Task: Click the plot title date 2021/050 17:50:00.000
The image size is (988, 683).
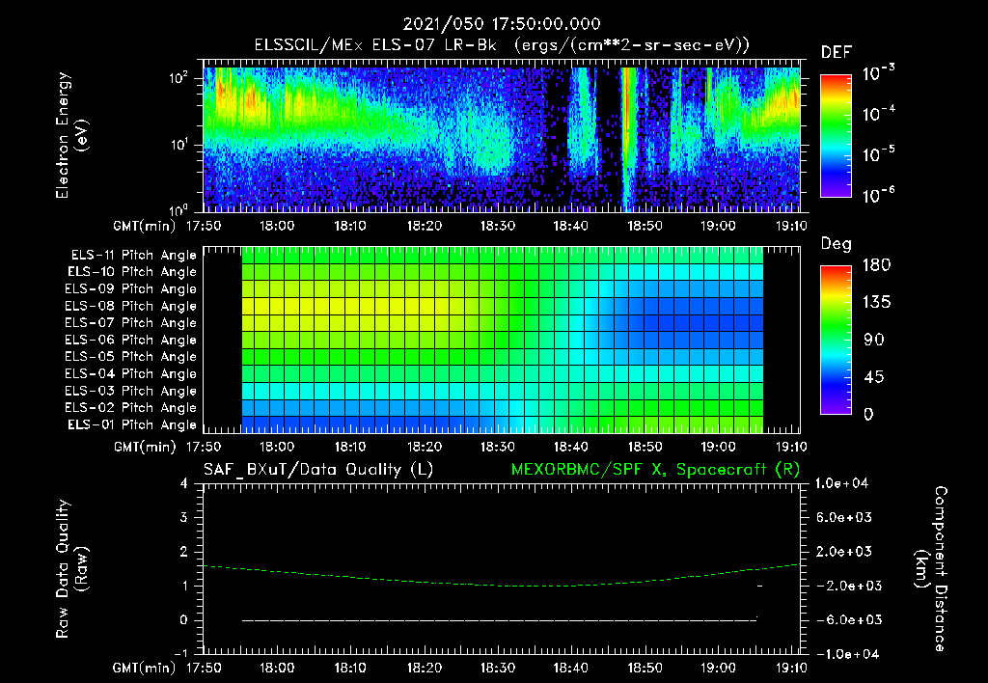Action: [502, 24]
